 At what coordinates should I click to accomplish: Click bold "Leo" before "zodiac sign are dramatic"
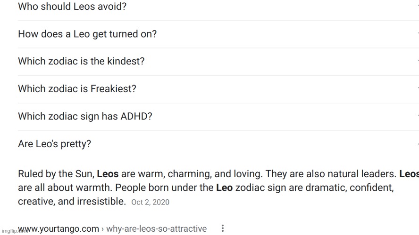224,188
